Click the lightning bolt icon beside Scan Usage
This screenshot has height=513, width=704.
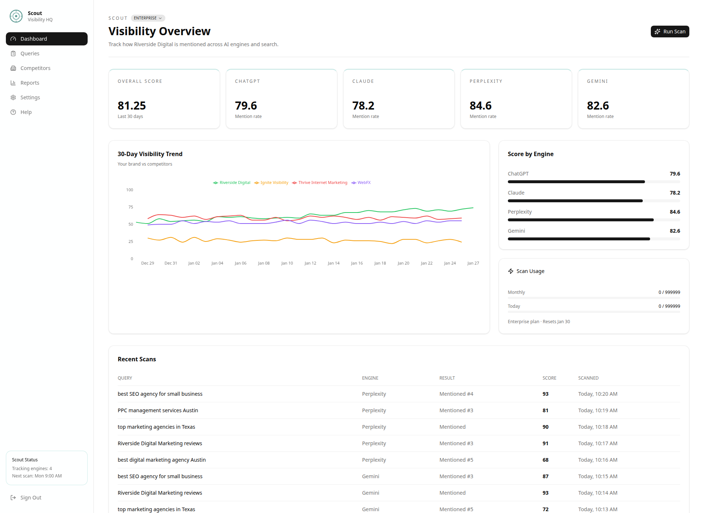pyautogui.click(x=510, y=271)
